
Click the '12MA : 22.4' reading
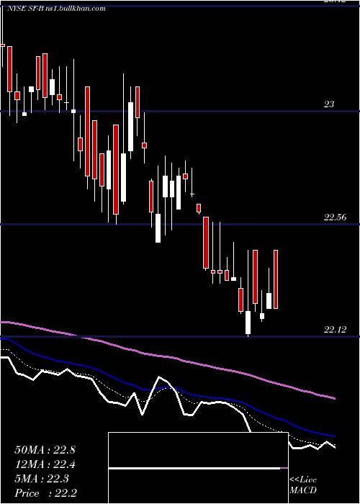pos(45,464)
